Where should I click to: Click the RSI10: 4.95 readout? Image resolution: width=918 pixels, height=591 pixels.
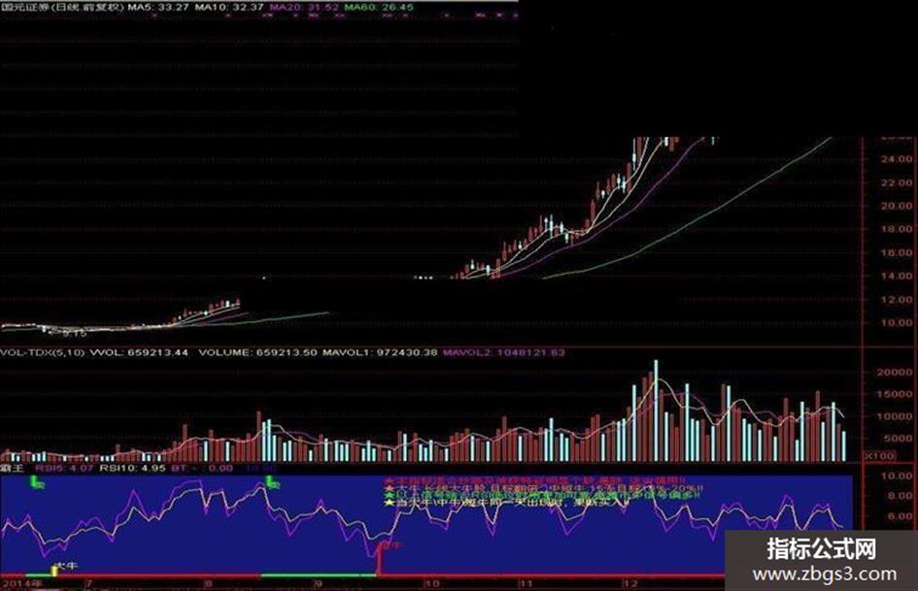tap(132, 468)
